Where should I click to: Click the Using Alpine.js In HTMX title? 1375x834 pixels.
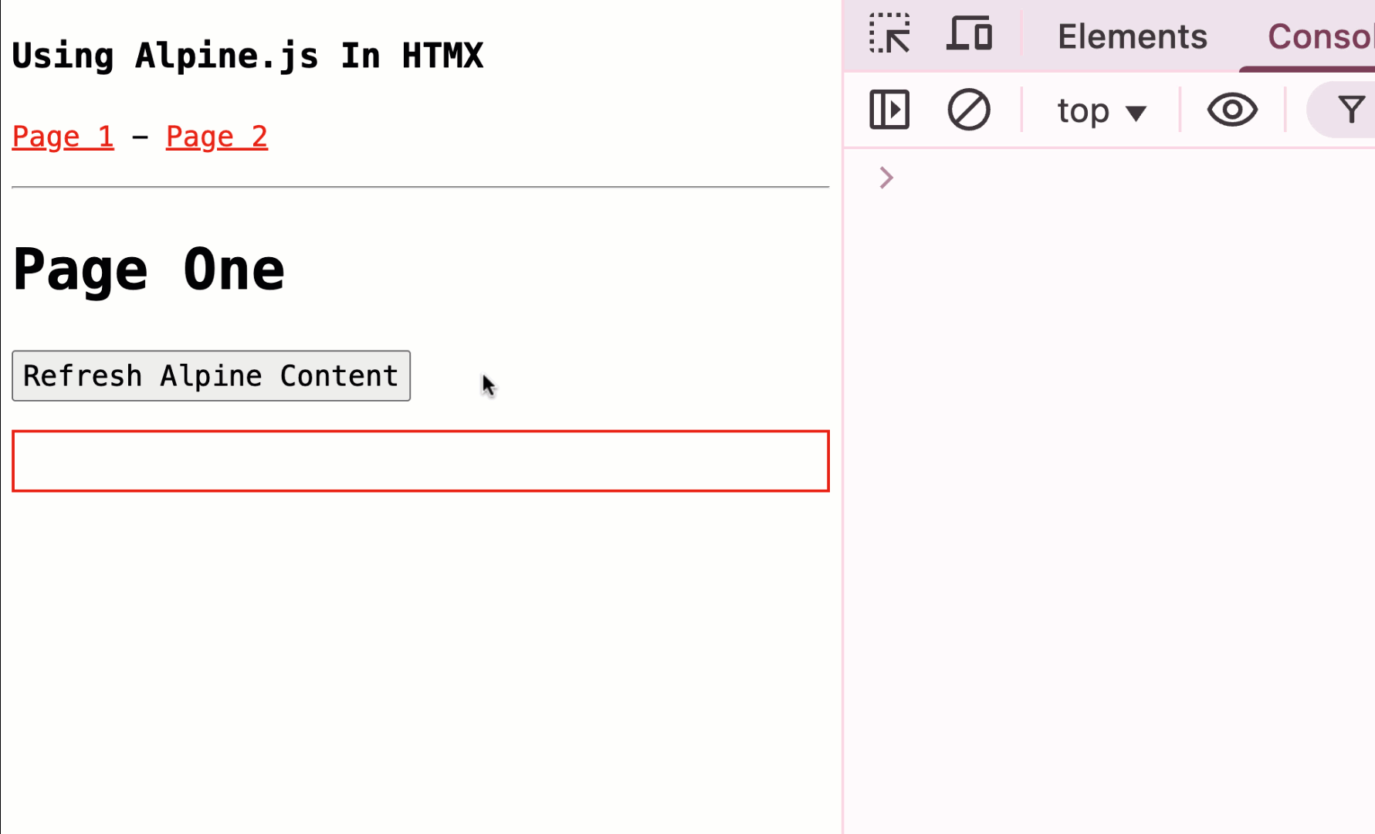click(x=248, y=56)
